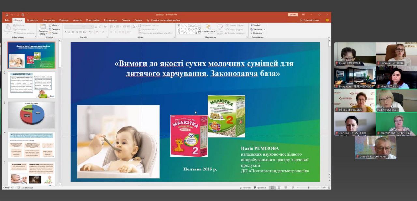Image resolution: width=417 pixels, height=201 pixels.
Task: Select the star shape in the gallery
Action: tap(196, 32)
